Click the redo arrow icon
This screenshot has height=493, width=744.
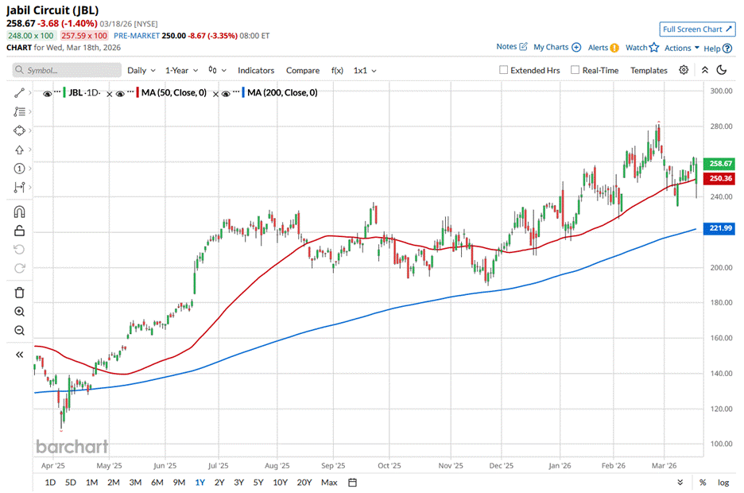coord(19,269)
